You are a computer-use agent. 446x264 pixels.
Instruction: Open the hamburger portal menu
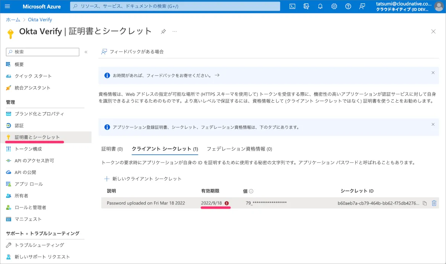click(7, 6)
